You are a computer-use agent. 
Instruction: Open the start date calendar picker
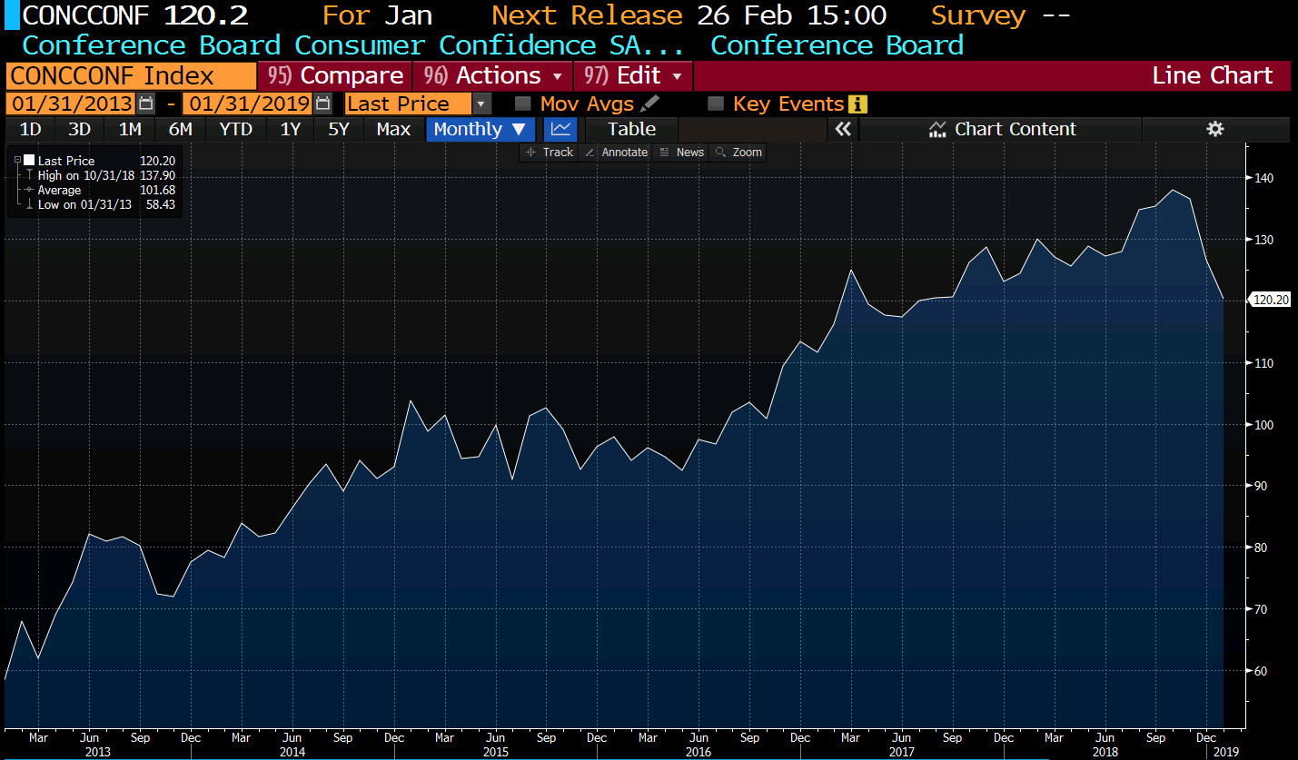coord(147,104)
